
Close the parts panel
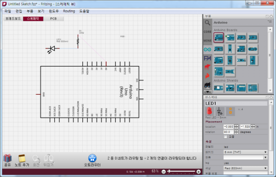pos(271,17)
